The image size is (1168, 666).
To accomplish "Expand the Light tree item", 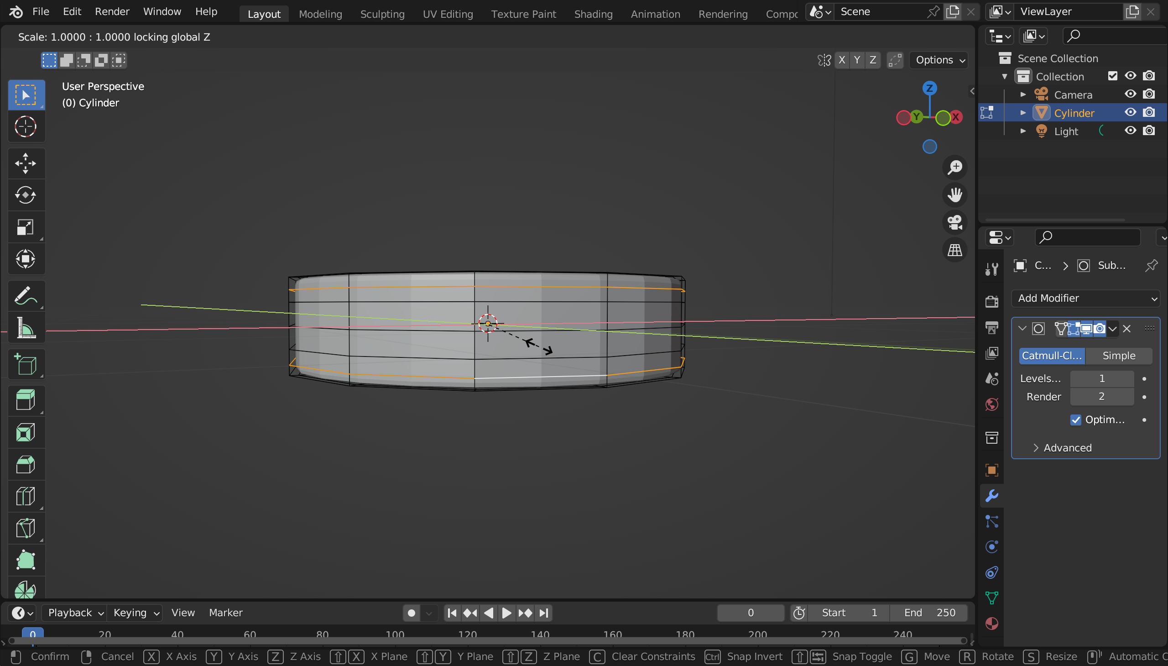I will (1023, 131).
